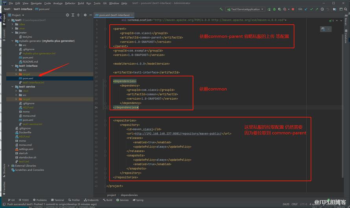The width and height of the screenshot is (350, 208).
Task: Open the Endpoints tool window
Action: click(x=91, y=200)
